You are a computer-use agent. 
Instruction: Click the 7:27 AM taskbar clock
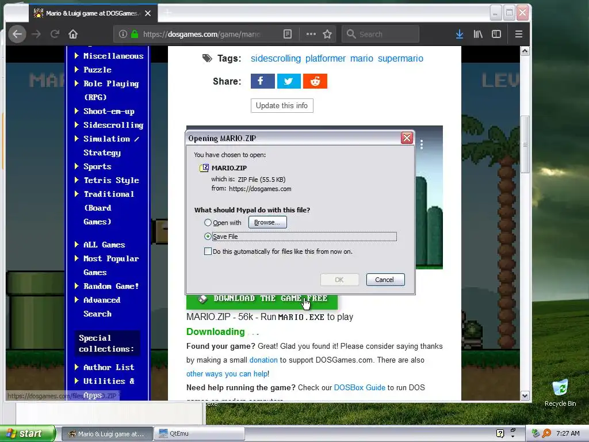568,433
